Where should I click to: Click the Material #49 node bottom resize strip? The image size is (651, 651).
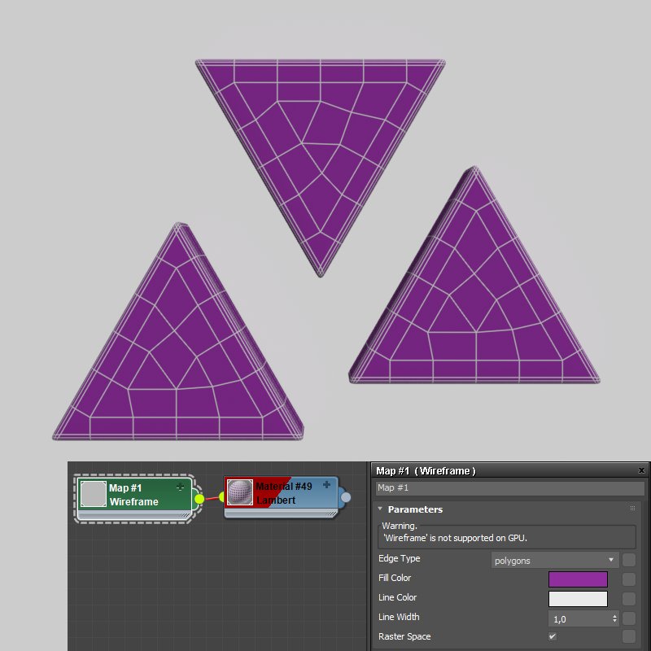(281, 513)
